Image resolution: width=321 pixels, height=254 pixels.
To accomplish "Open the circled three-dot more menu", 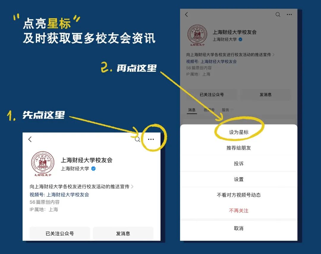I will click(x=151, y=139).
